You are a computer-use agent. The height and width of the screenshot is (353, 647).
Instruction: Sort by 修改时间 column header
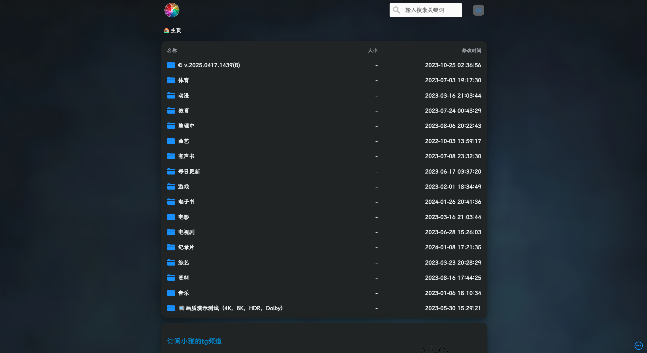(x=471, y=51)
